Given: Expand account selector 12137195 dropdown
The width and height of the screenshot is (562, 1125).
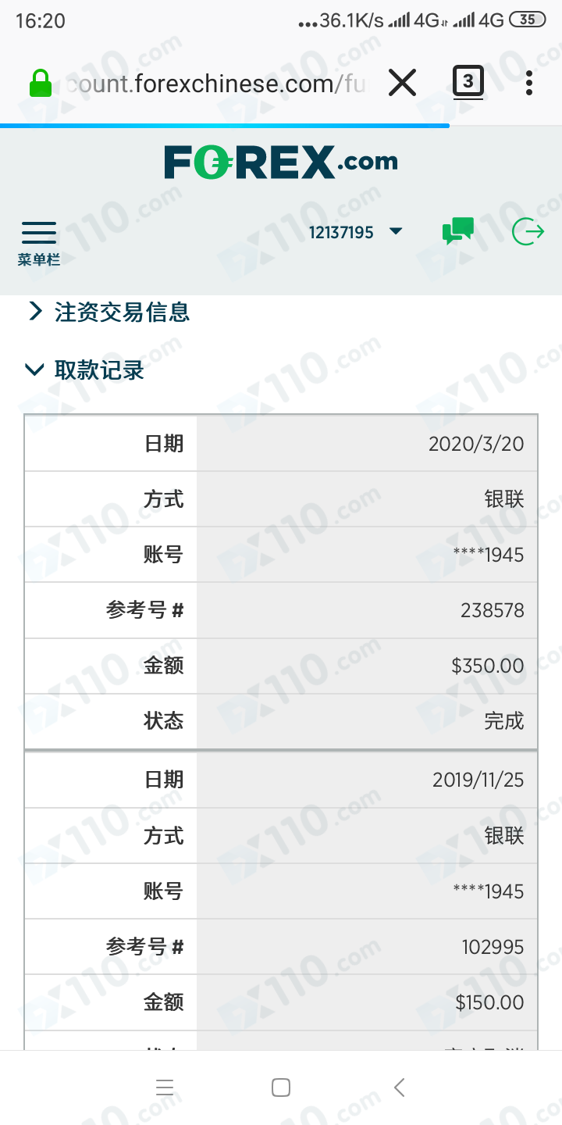Looking at the screenshot, I should (x=356, y=232).
